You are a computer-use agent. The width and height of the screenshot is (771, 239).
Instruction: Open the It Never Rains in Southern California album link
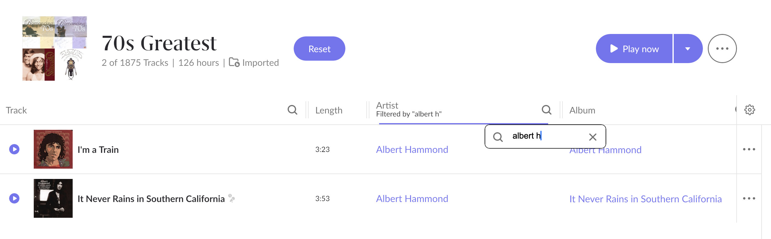(645, 199)
